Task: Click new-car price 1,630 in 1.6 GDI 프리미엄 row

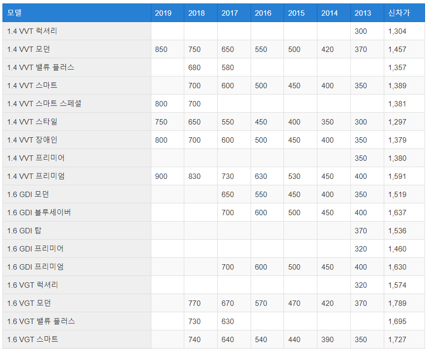Action: click(x=397, y=267)
